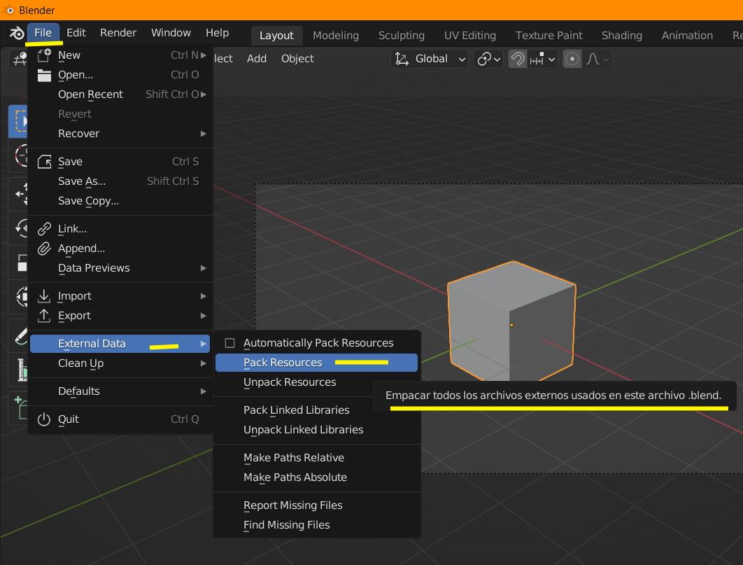
Task: Toggle proportional editing circle icon
Action: 572,59
